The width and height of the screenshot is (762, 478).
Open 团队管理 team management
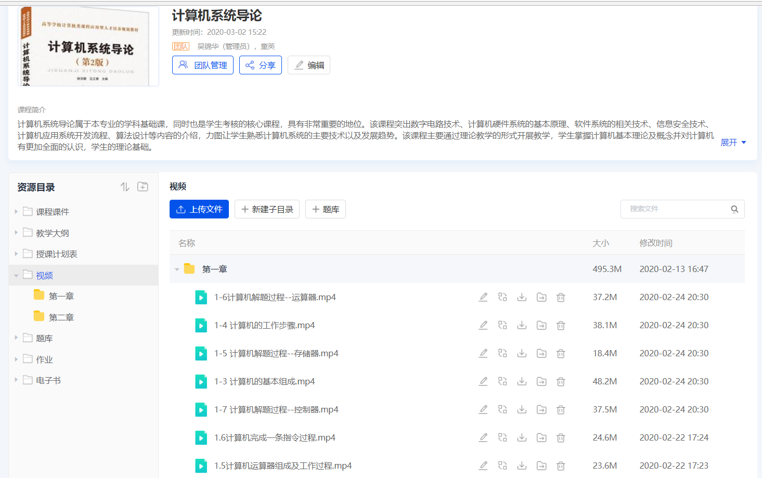(x=202, y=64)
